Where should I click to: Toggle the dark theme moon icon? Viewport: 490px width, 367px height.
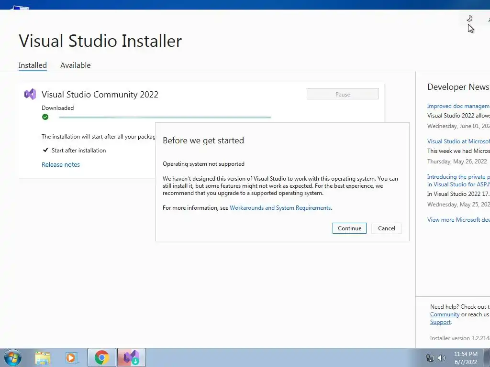click(469, 19)
